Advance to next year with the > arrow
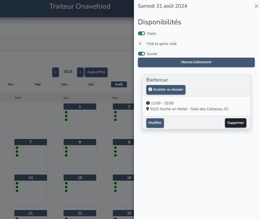260x219 pixels. [80, 72]
